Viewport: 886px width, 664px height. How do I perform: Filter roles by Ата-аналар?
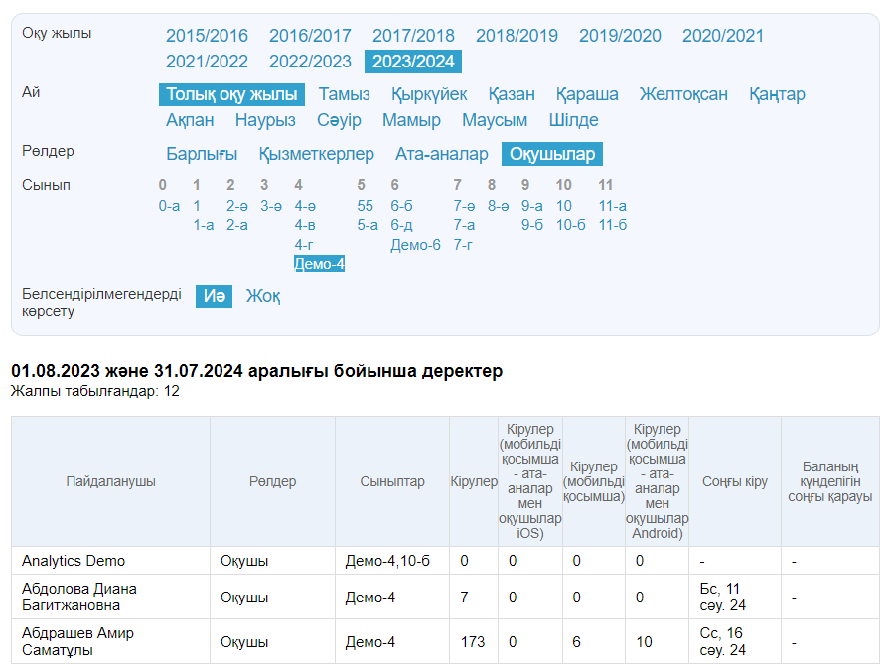click(x=442, y=154)
